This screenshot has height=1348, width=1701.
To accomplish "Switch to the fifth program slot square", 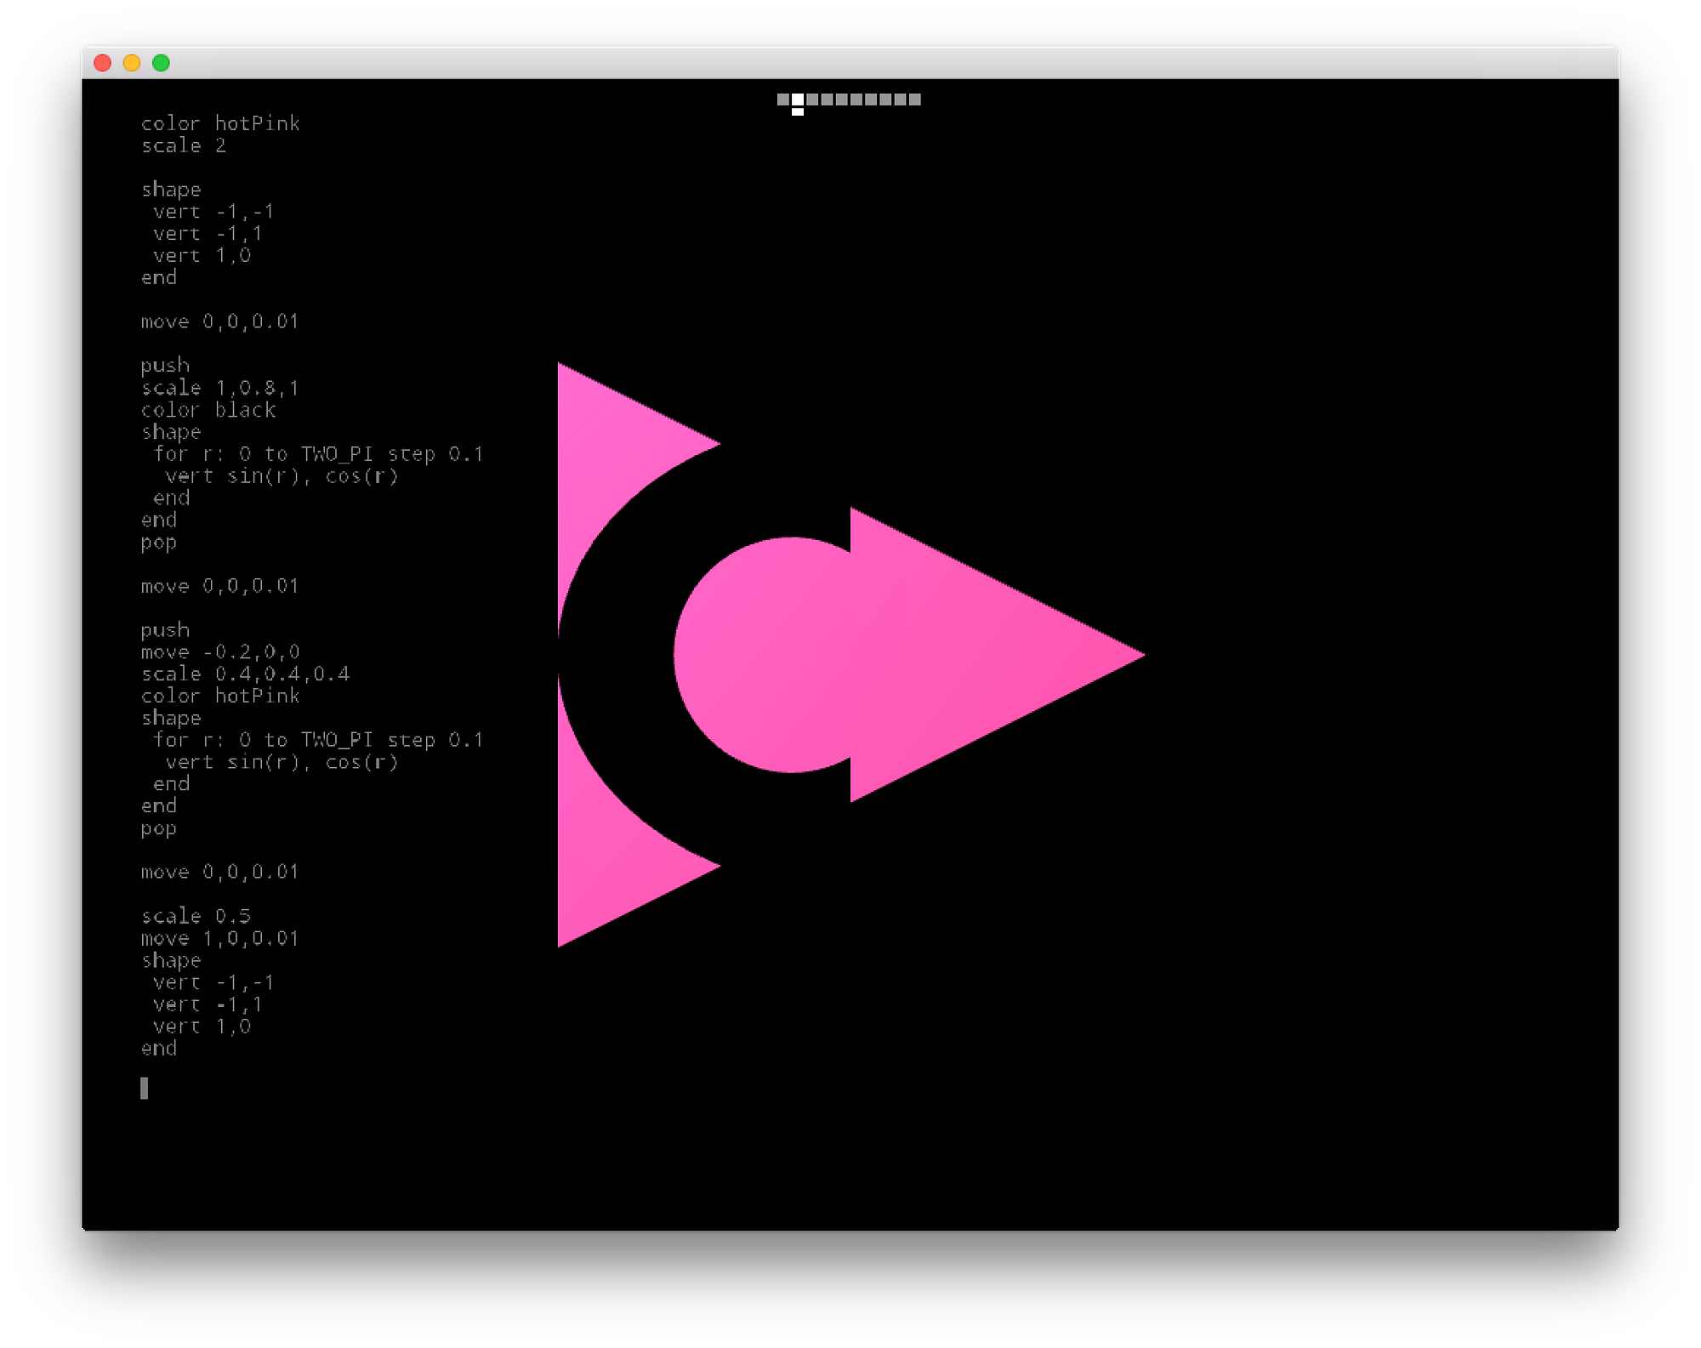I will pos(841,100).
